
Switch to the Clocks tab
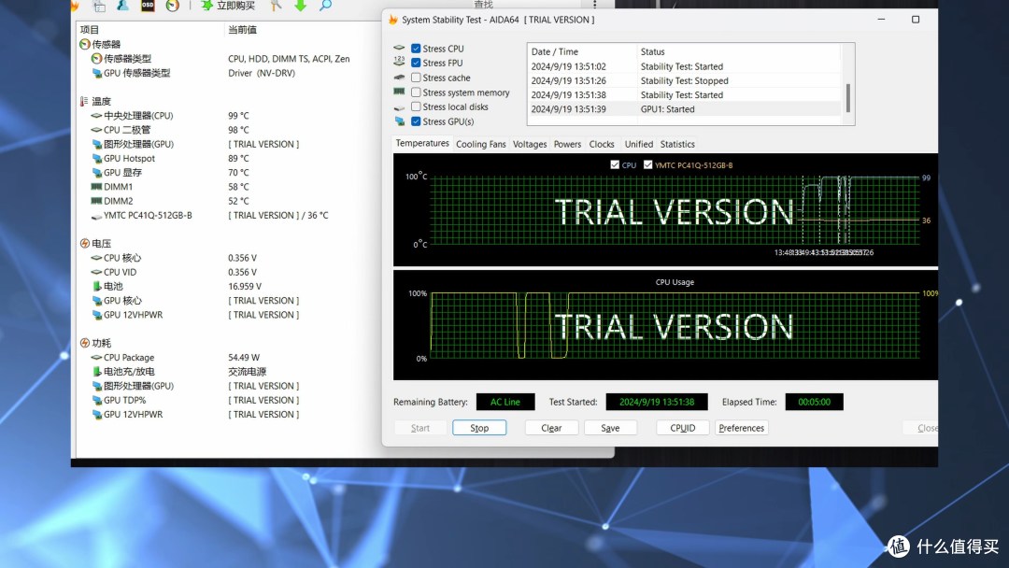coord(602,144)
